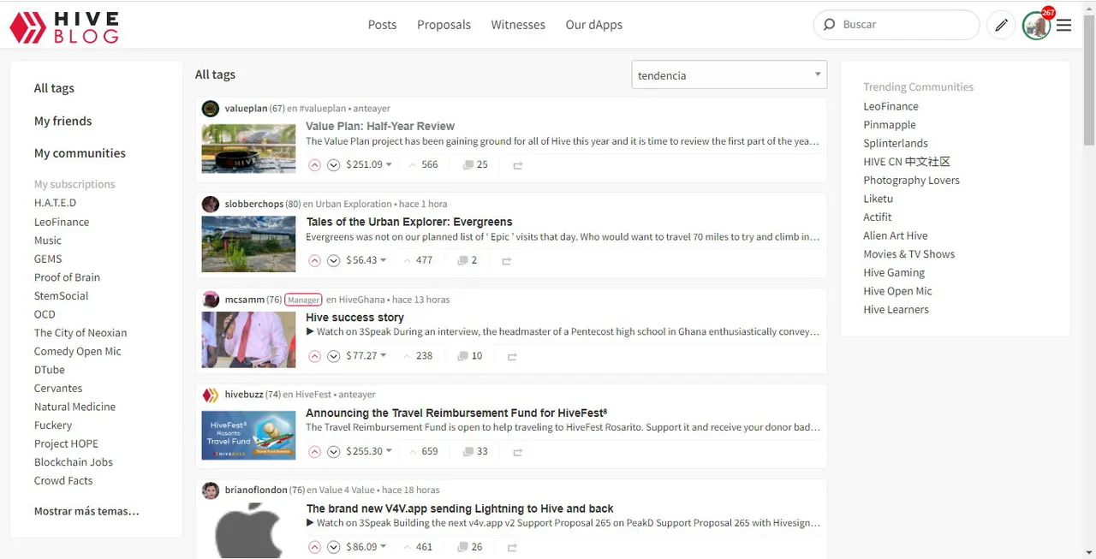1096x559 pixels.
Task: Open the Natural Medicine subscription
Action: coord(74,407)
